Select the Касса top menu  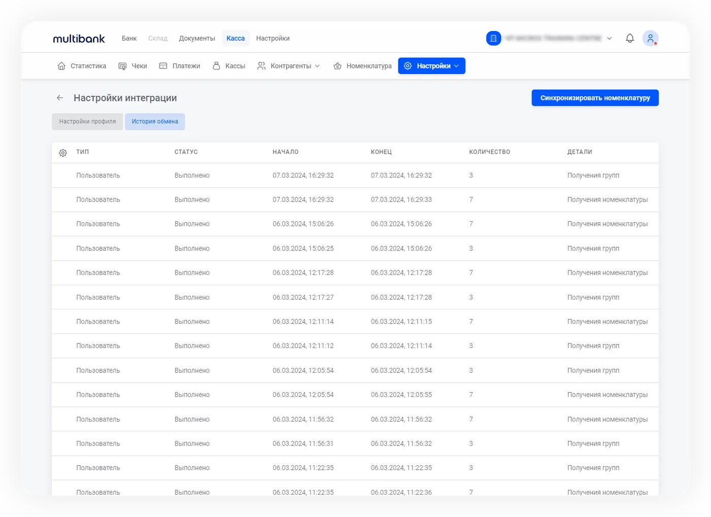tap(236, 39)
